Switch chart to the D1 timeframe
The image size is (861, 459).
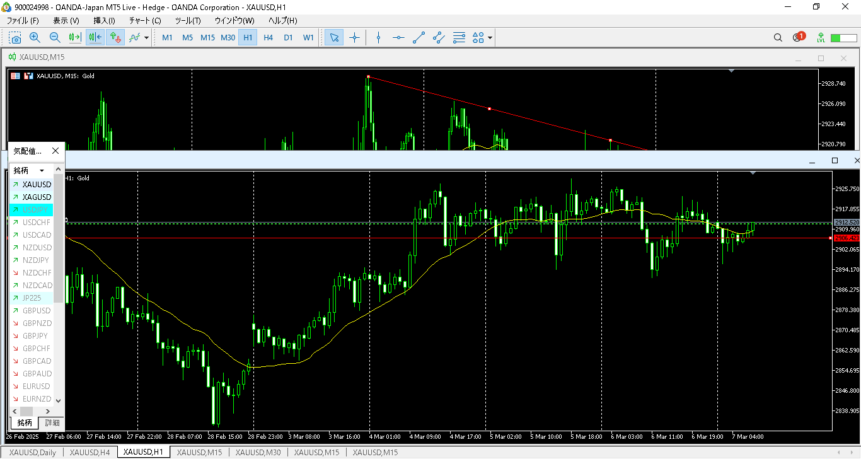(x=288, y=37)
